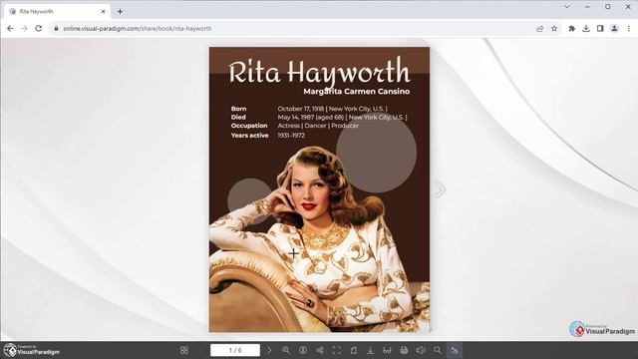Click Visual Paradigm logo at bottom right
Screen dimensions: 638x359
602,329
